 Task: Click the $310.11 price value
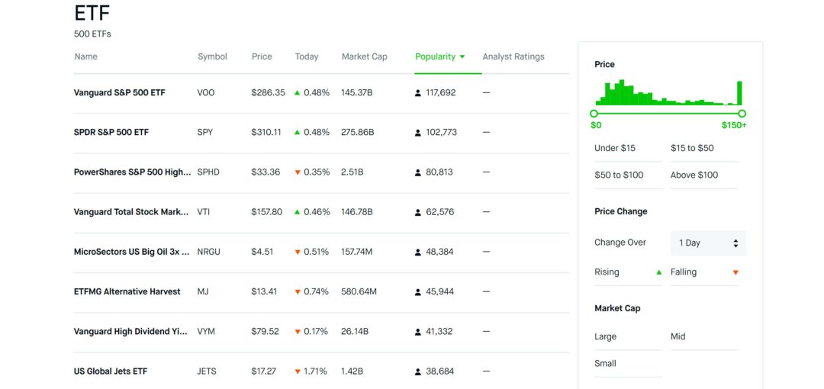266,133
